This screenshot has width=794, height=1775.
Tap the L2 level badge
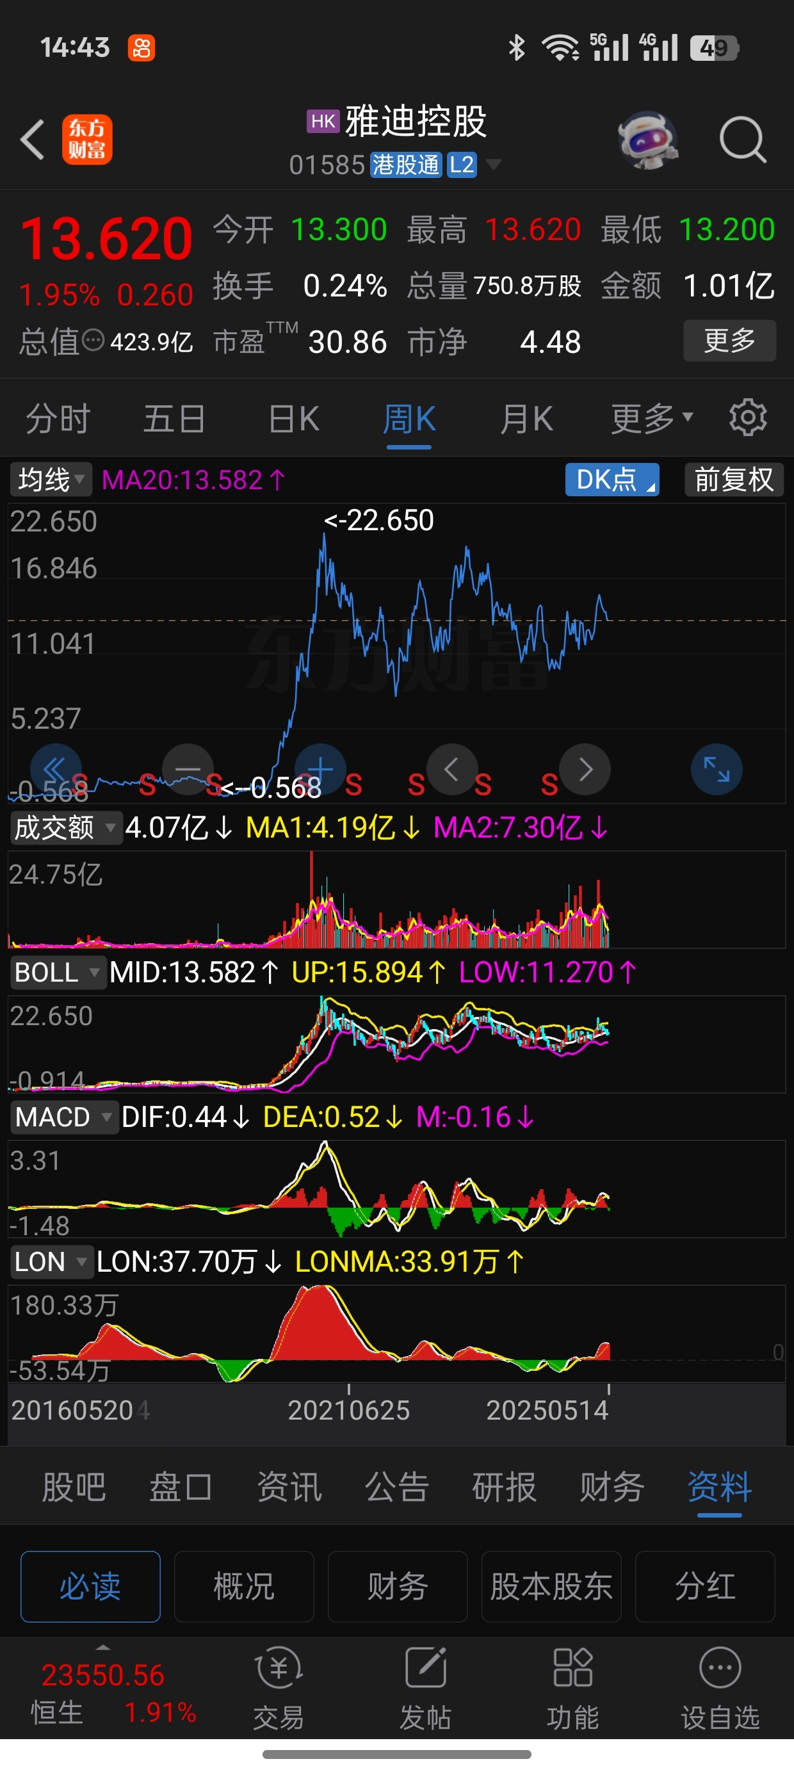point(462,165)
